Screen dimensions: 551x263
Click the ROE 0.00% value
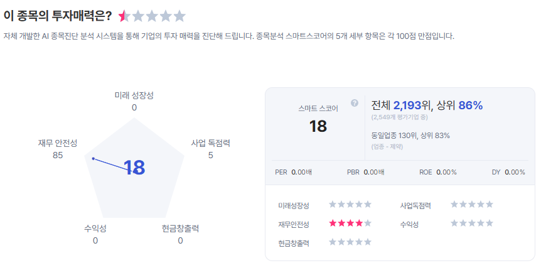pos(446,172)
